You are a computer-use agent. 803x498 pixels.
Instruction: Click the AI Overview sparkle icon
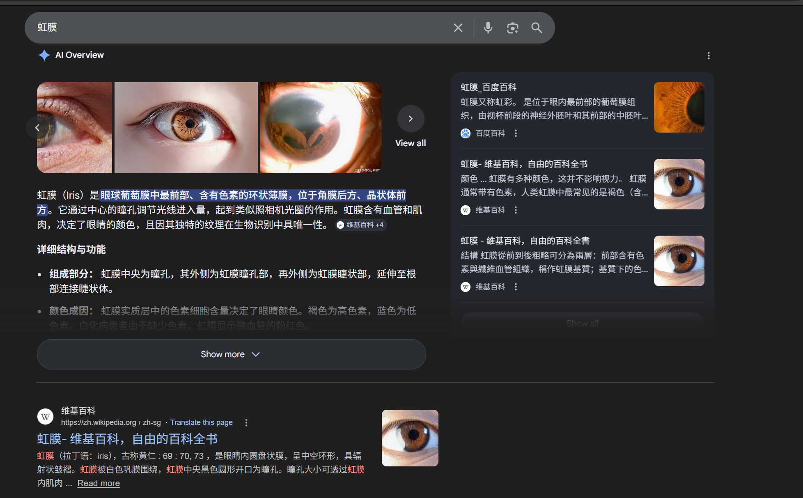coord(44,55)
